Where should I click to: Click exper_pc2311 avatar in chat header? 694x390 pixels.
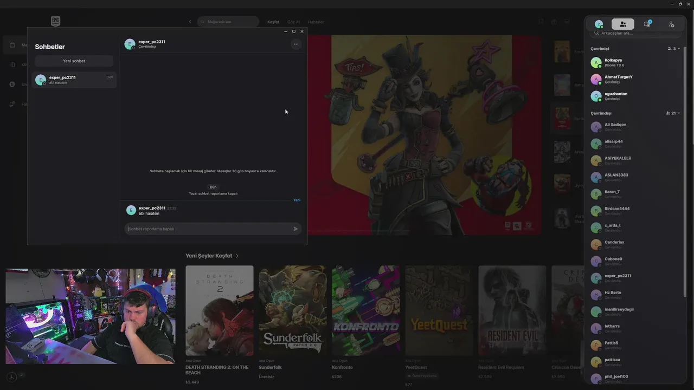pyautogui.click(x=130, y=44)
